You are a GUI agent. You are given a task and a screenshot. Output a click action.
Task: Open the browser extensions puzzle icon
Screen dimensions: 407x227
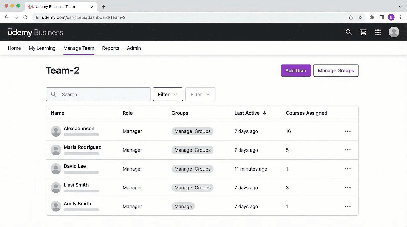pyautogui.click(x=372, y=17)
